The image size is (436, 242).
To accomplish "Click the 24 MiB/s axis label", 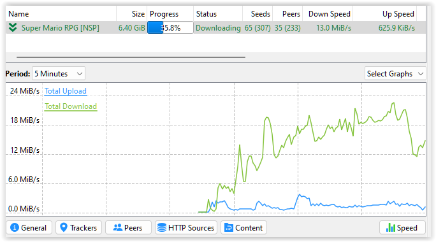I will [x=24, y=91].
